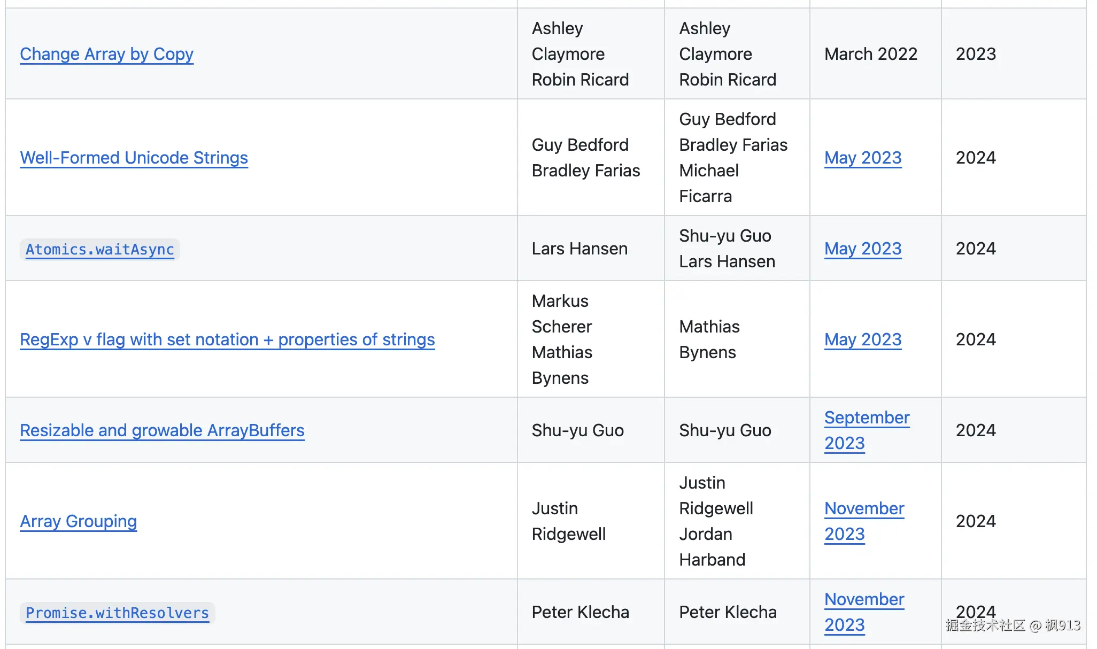Image resolution: width=1097 pixels, height=649 pixels.
Task: Click the Jordan Harband name text
Action: coord(712,547)
